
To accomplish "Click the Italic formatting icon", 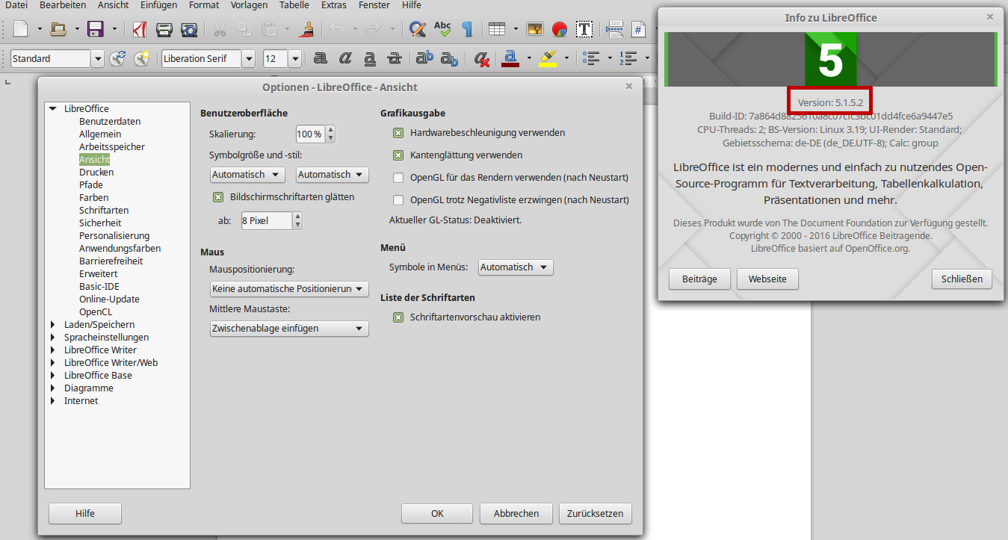I will 345,58.
